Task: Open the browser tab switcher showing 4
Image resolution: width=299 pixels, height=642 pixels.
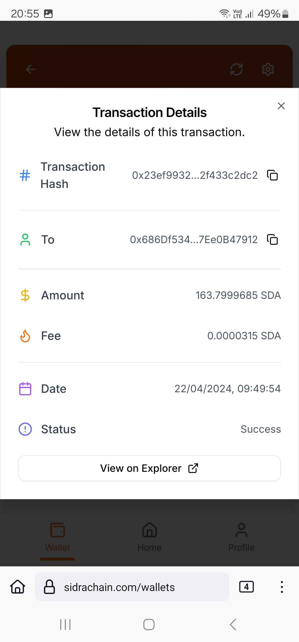Action: (x=246, y=587)
